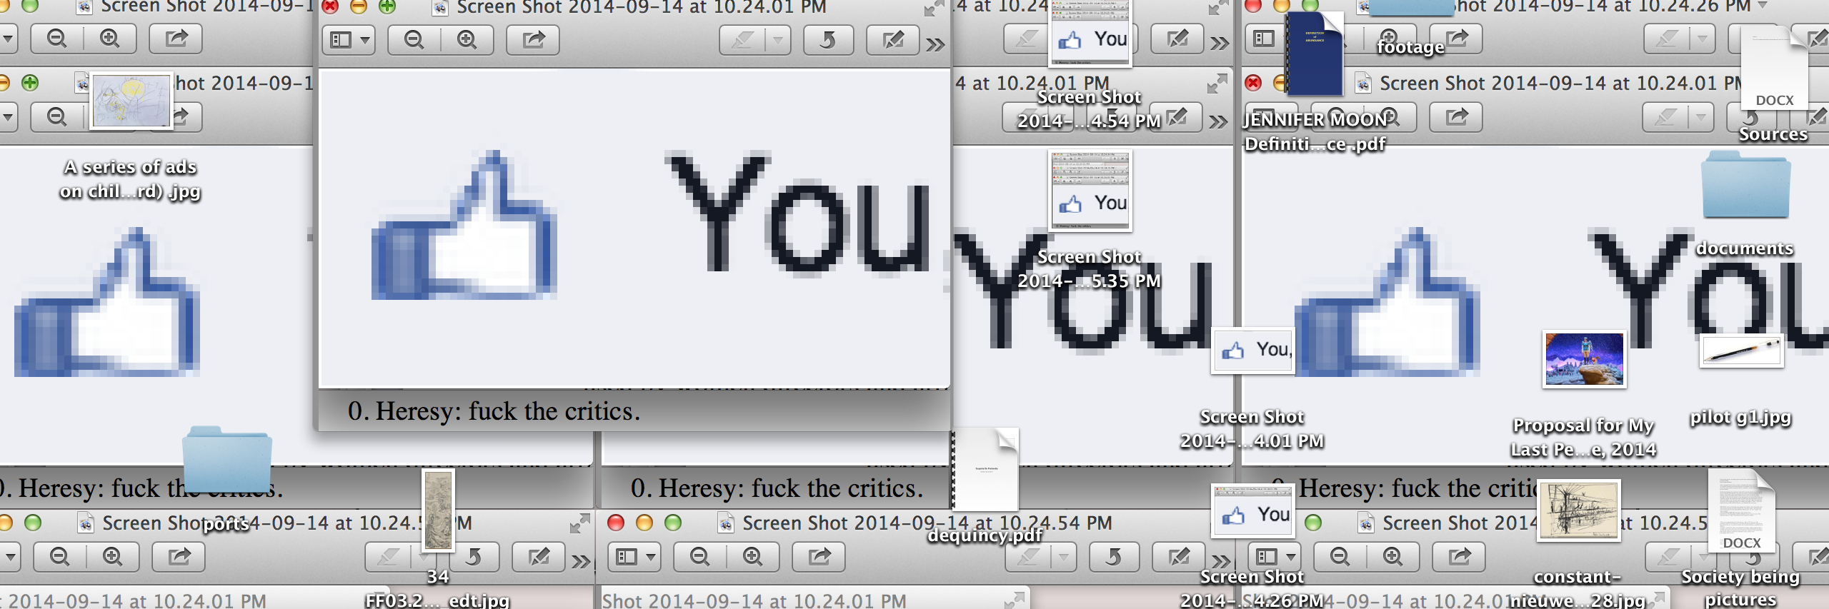Select the Screen Shot 5.35 PM desktop file

click(1090, 190)
